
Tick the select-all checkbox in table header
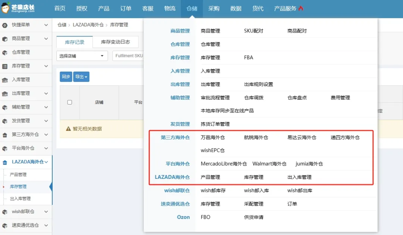pyautogui.click(x=69, y=102)
